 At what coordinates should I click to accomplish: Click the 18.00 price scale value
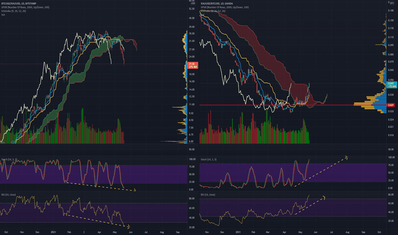(x=192, y=74)
